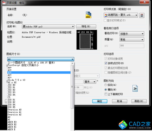
Task: Open the Adobe PDF.pc3 printer name dropdown
Action: tap(73, 27)
